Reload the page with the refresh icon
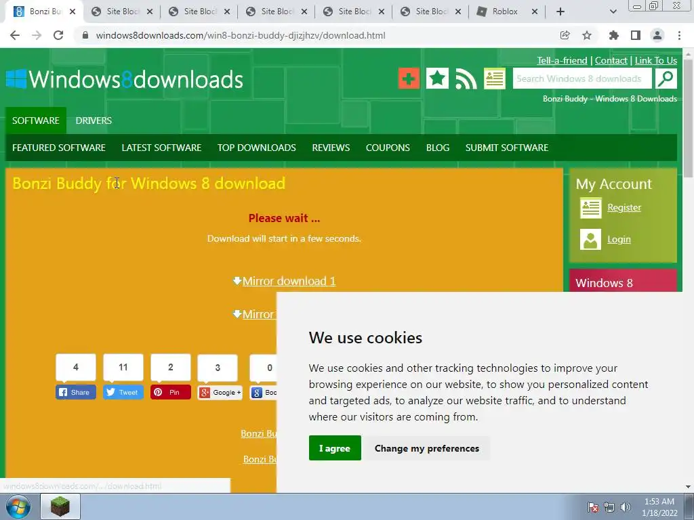This screenshot has width=694, height=520. pyautogui.click(x=58, y=35)
